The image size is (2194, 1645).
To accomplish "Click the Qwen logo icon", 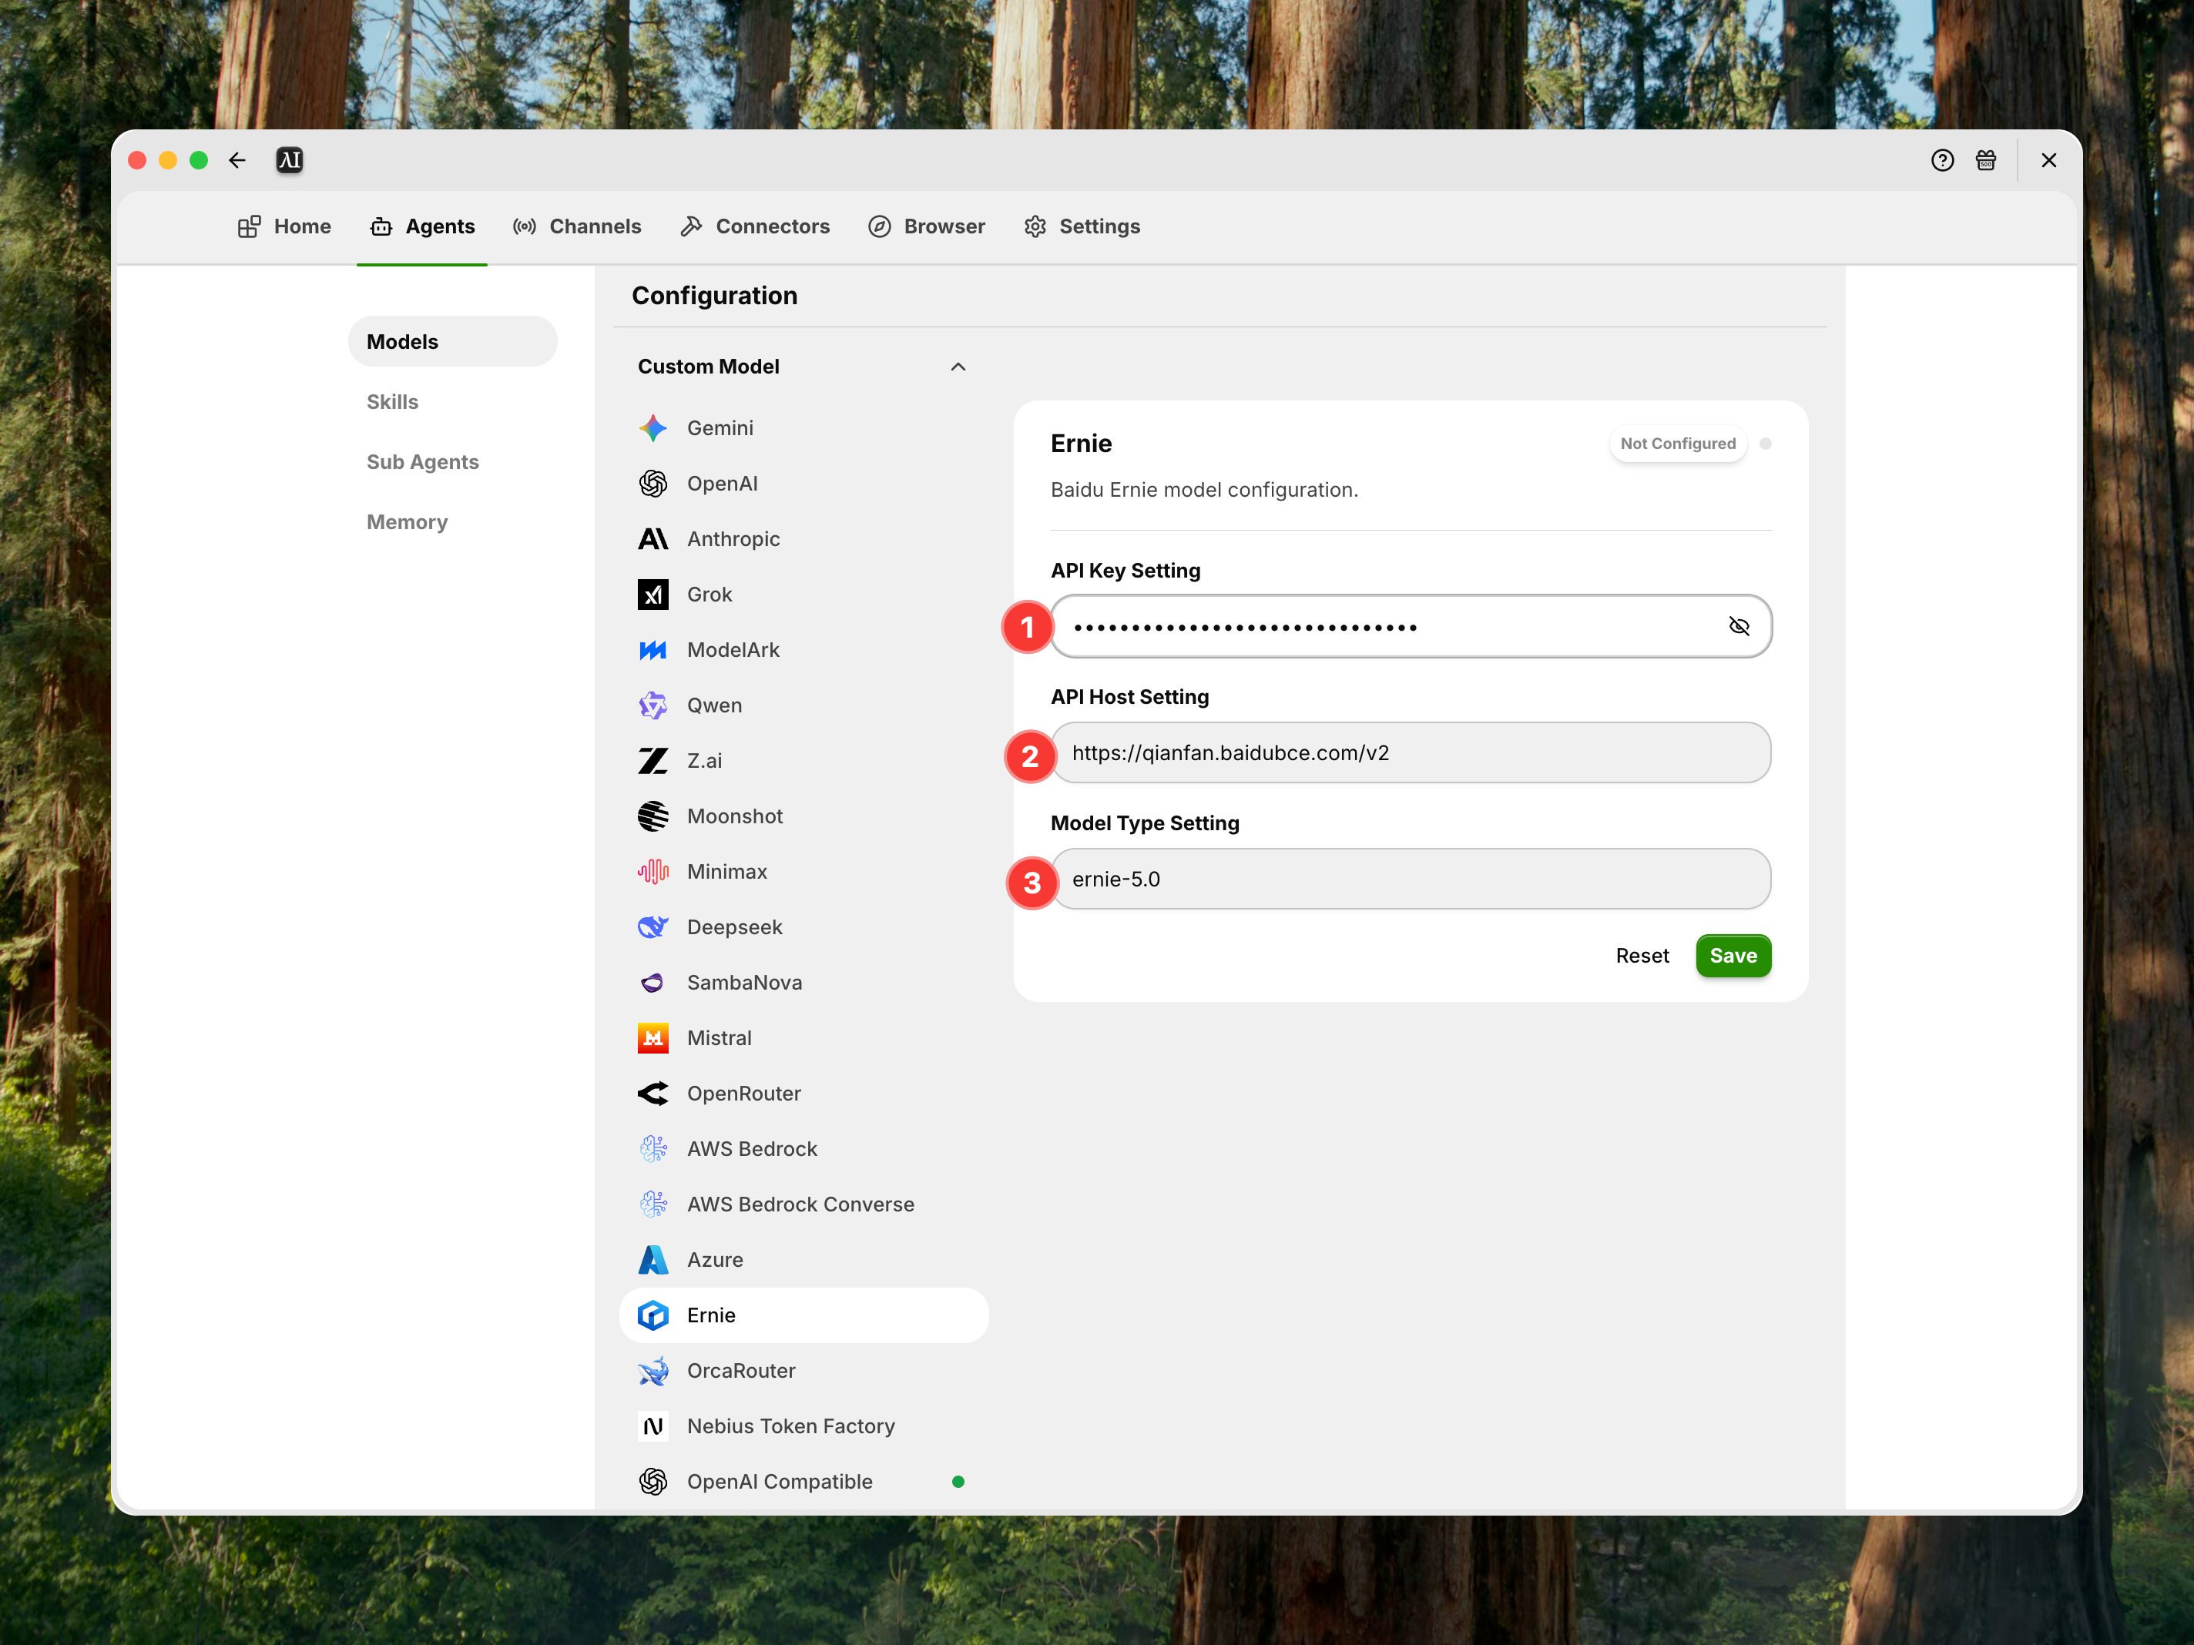I will 652,706.
